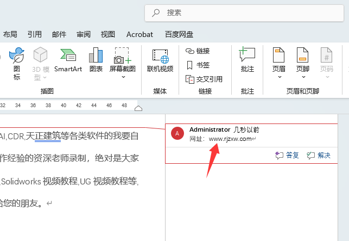Open the 百度网盘 tab
This screenshot has height=241, width=349.
179,34
